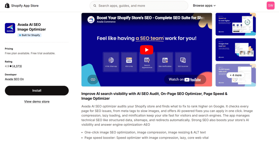Click the 'Improve AI search visibility' heading

[x=154, y=96]
